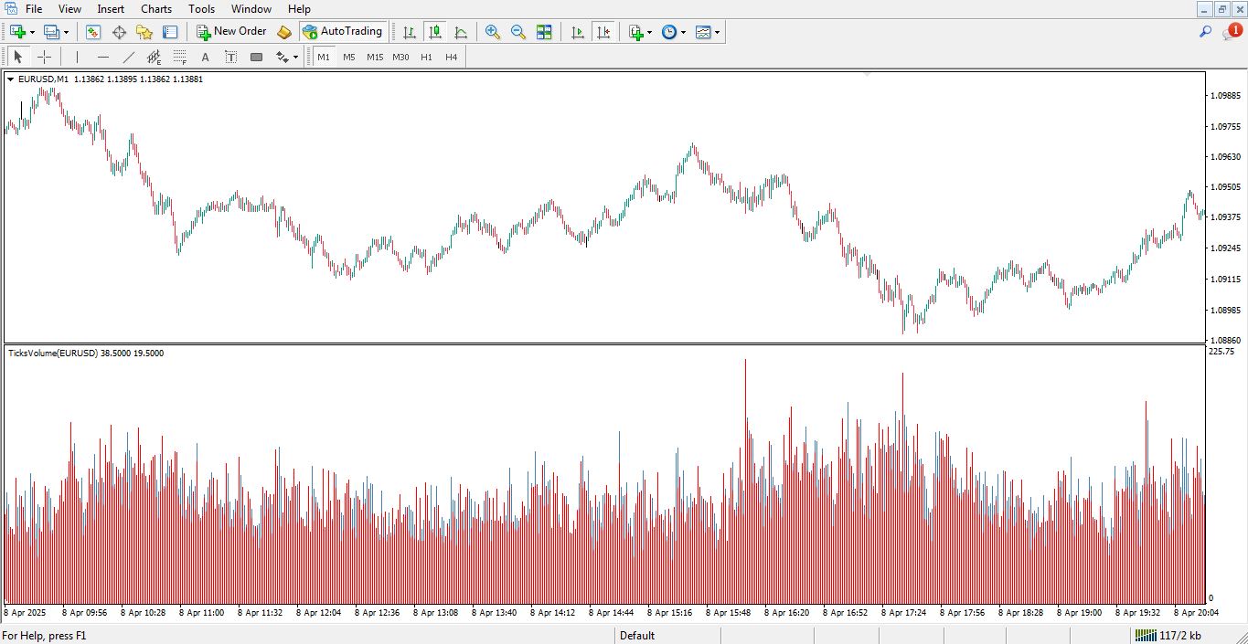Open the MetaEditor book icon
This screenshot has height=644, width=1248.
(x=284, y=32)
